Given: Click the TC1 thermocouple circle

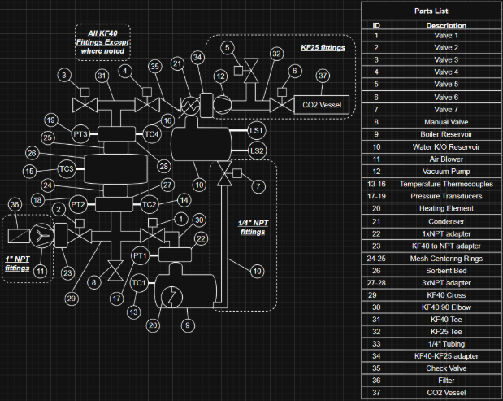Looking at the screenshot, I should click(x=139, y=283).
